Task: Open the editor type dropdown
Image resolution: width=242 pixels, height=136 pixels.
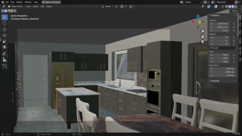Action: [4, 6]
